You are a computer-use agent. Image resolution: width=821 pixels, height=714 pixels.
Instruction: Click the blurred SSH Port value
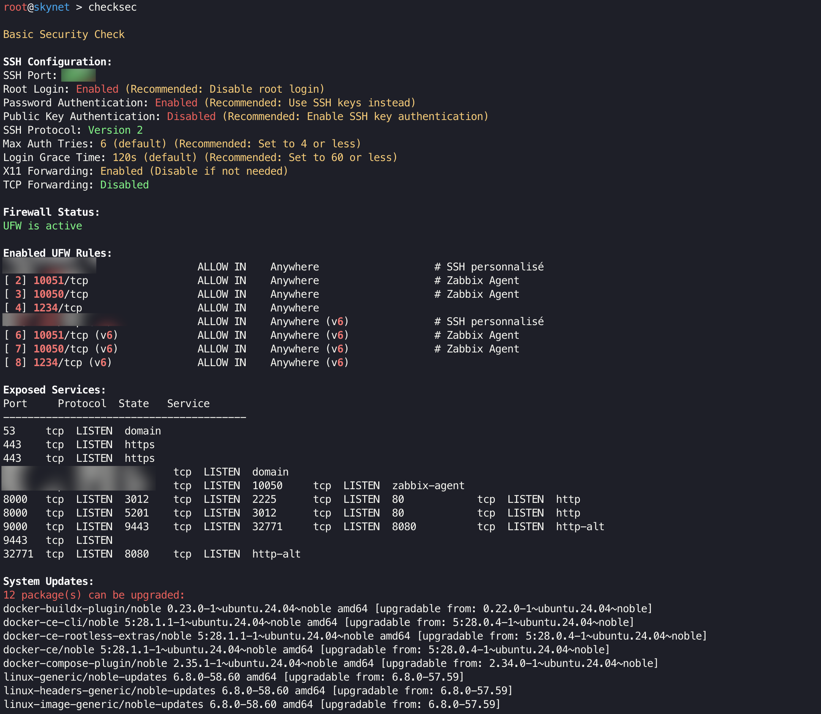[78, 75]
